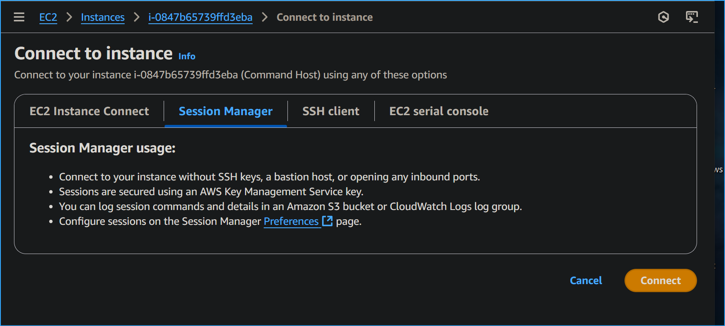Click text about AWS Key Management Service
This screenshot has height=326, width=725.
[x=211, y=192]
